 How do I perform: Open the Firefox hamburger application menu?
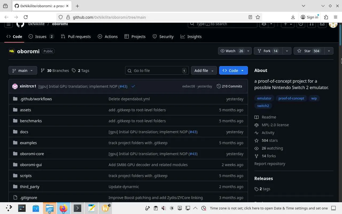[336, 17]
